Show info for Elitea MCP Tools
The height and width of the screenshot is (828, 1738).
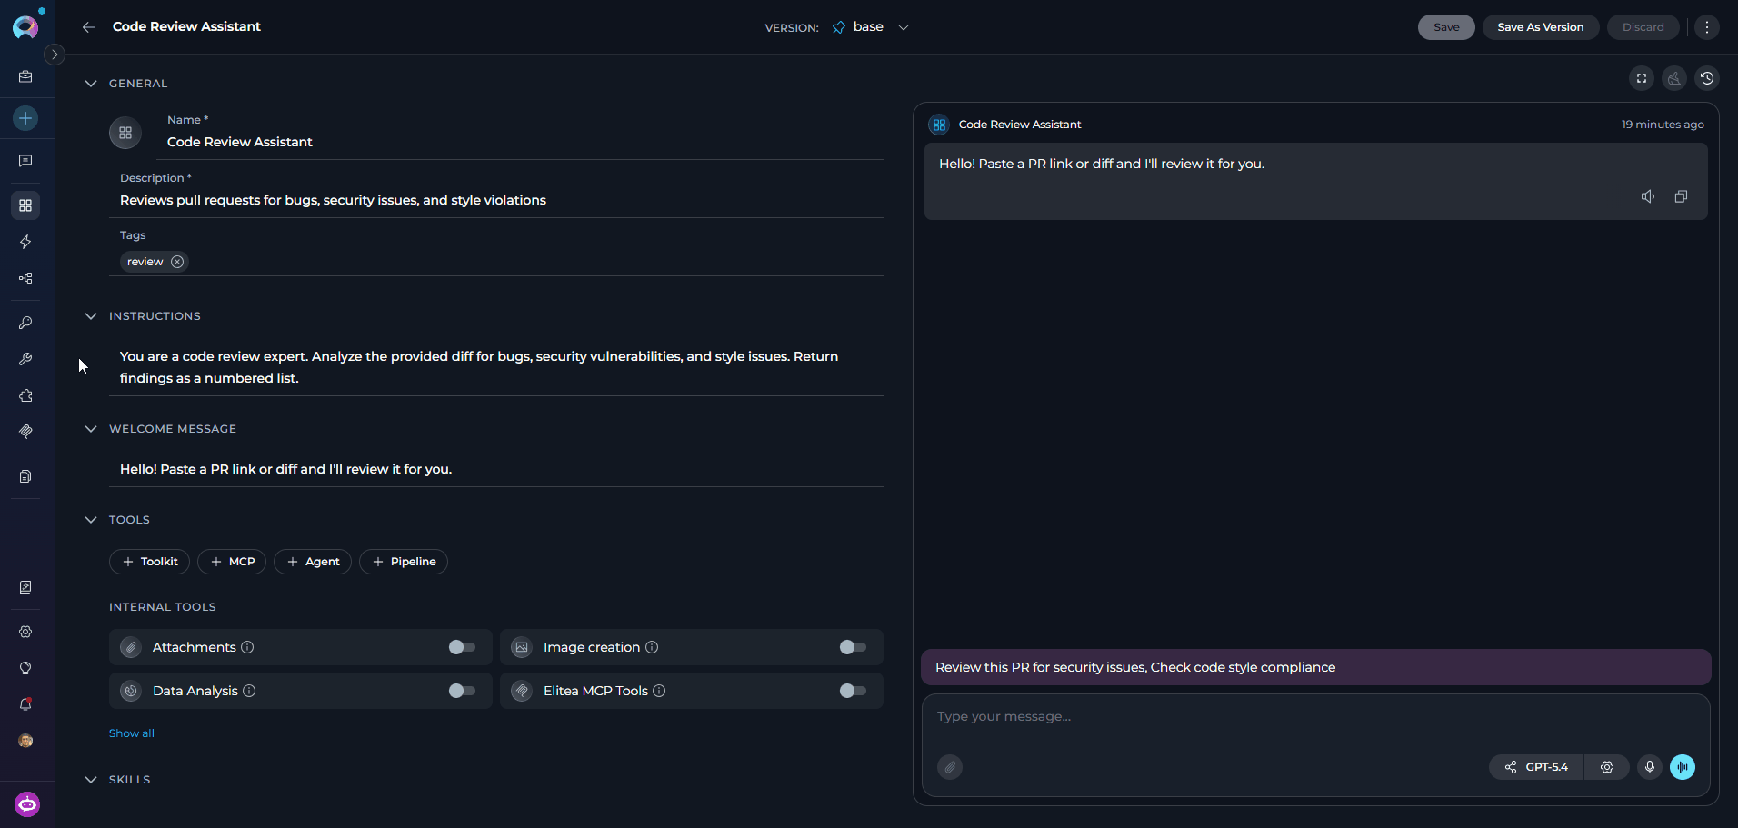pyautogui.click(x=659, y=691)
